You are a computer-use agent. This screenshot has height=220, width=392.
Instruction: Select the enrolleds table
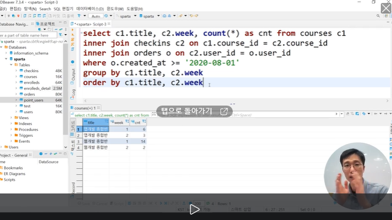(31, 83)
